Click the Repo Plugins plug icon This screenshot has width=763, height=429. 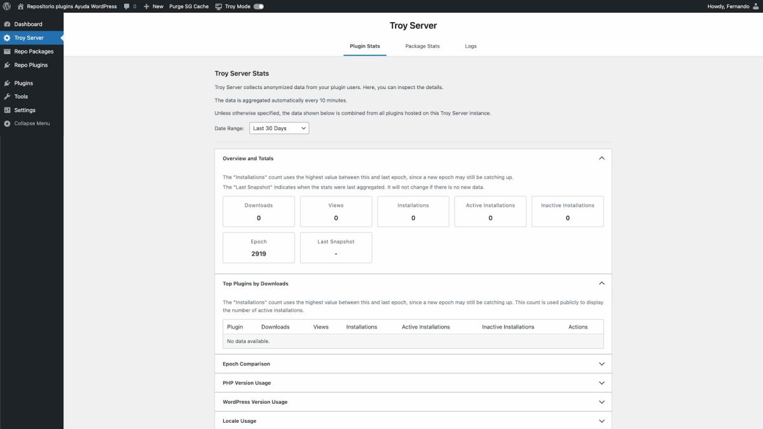coord(7,65)
